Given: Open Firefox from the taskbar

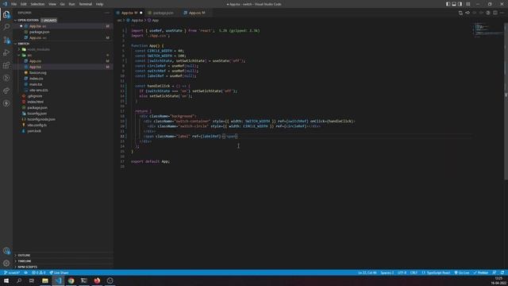Looking at the screenshot, I should (x=97, y=280).
